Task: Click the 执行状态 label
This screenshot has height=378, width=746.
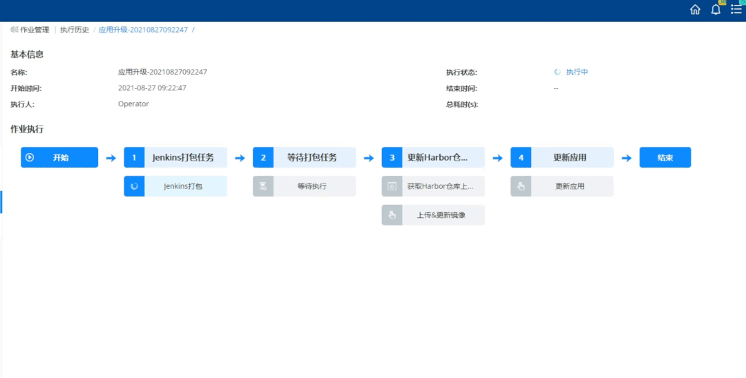Action: click(461, 72)
